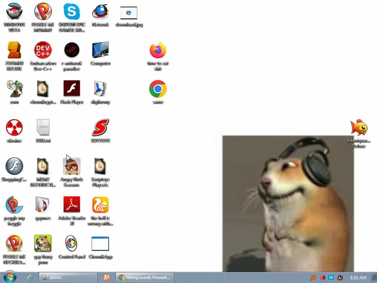Click the 8:16 AM taskbar clock
Viewport: 377px width, 283px height.
(x=358, y=277)
